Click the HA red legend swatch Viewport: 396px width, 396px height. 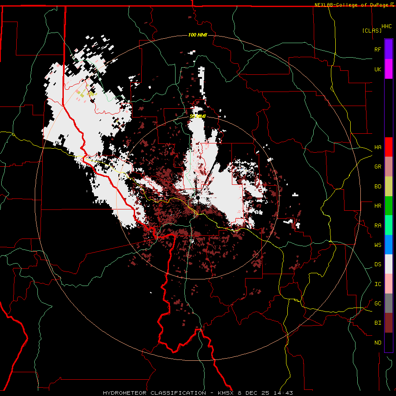point(389,147)
